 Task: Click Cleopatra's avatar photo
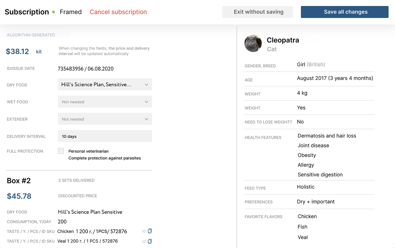click(x=253, y=43)
